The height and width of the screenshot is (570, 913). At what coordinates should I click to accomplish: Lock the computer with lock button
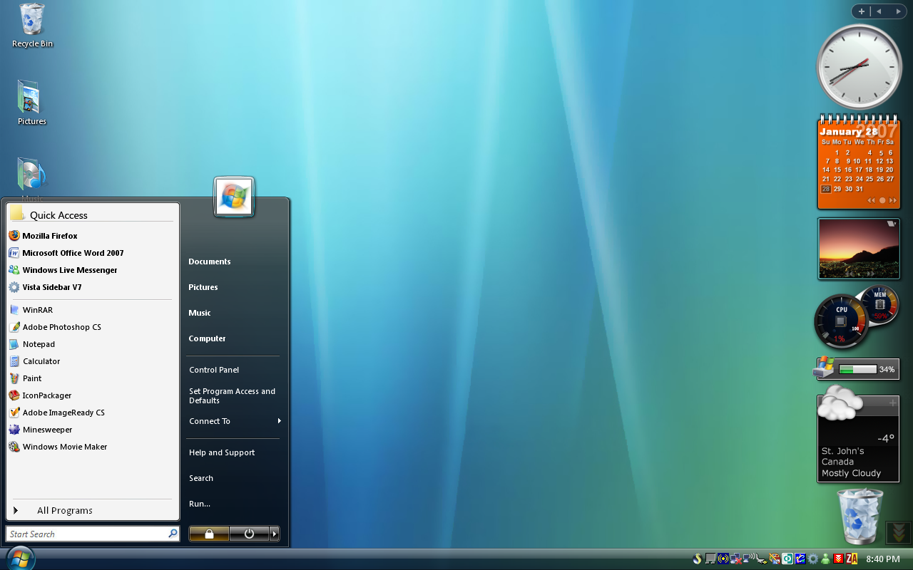pyautogui.click(x=209, y=534)
